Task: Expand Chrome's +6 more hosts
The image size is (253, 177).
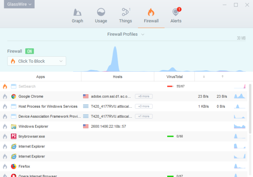Action: [x=144, y=96]
